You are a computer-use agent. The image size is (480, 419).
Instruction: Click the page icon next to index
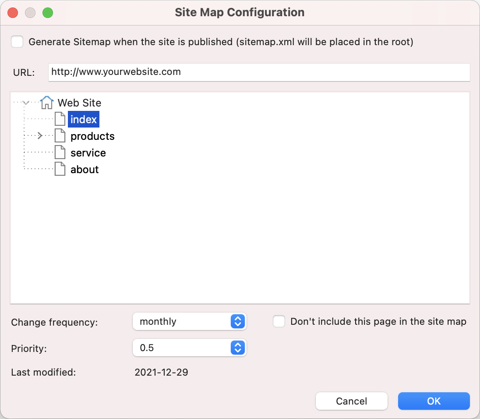coord(60,119)
